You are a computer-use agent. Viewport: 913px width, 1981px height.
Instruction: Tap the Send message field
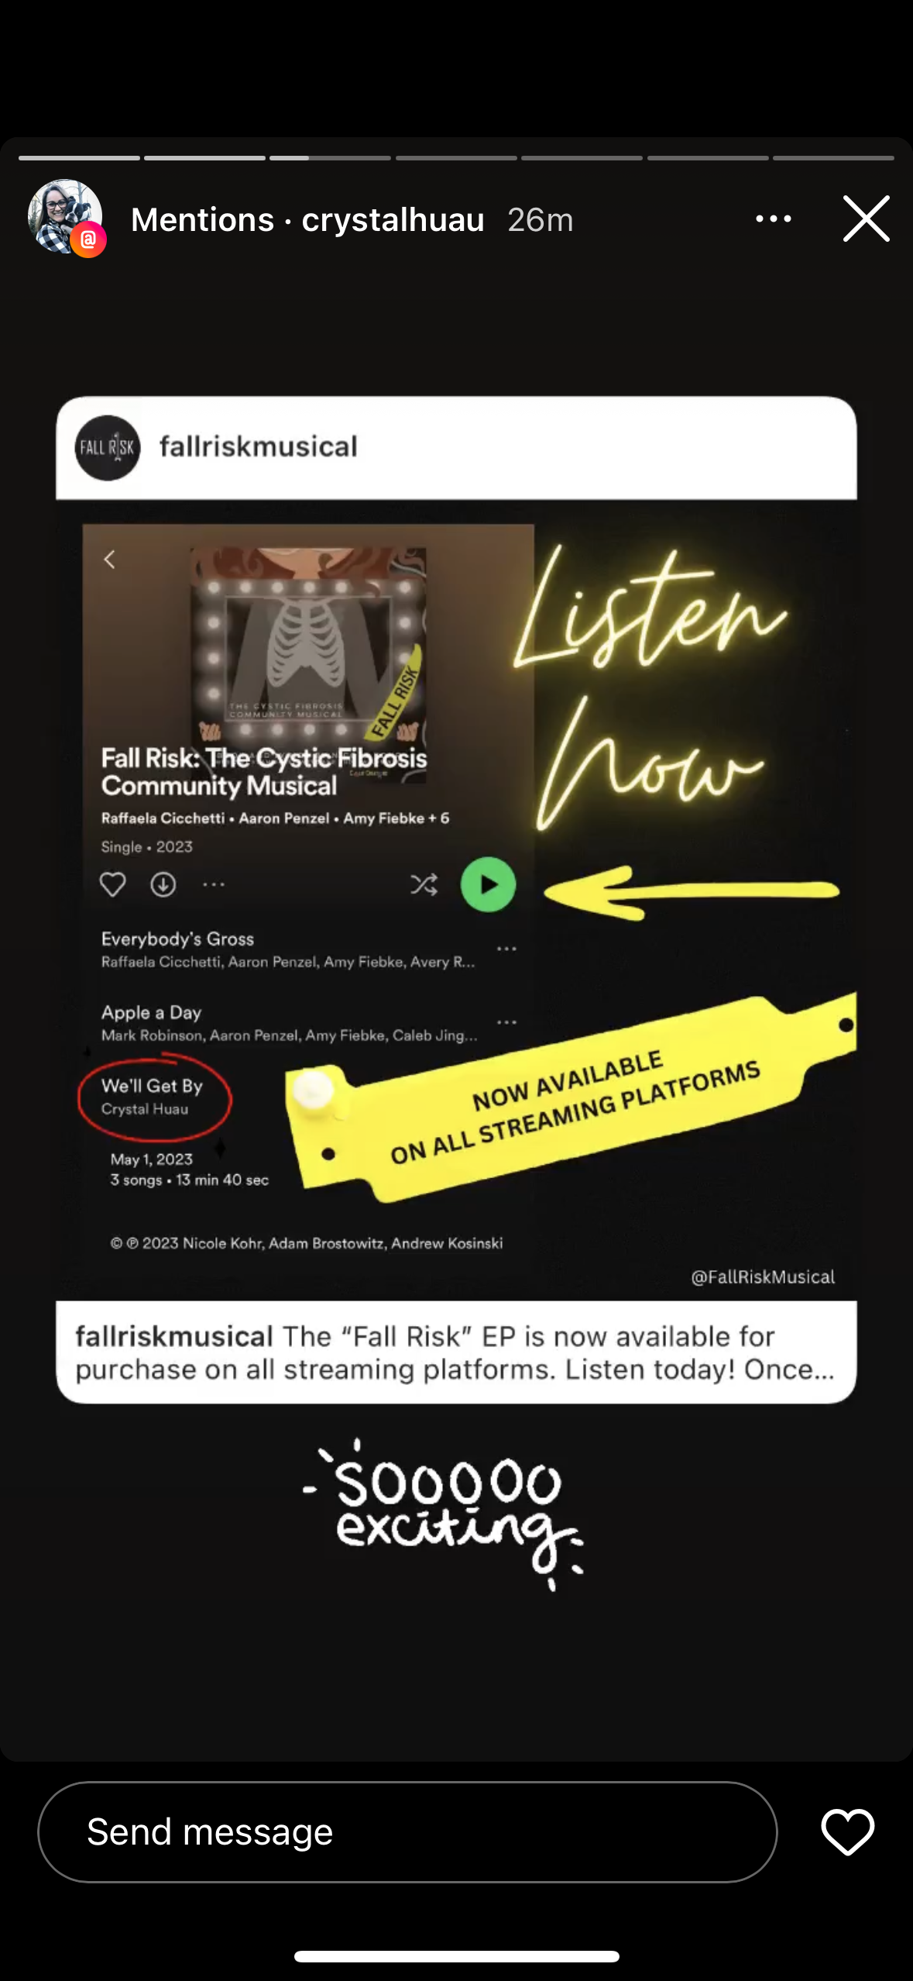coord(407,1831)
